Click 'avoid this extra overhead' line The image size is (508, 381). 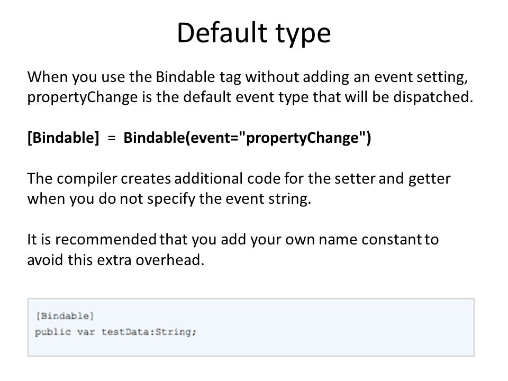click(116, 260)
